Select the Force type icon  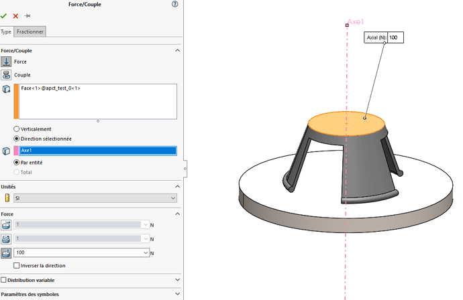(x=6, y=62)
